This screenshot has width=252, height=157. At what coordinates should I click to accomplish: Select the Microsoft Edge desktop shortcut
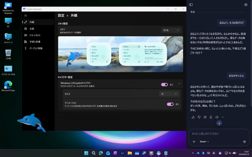8,86
